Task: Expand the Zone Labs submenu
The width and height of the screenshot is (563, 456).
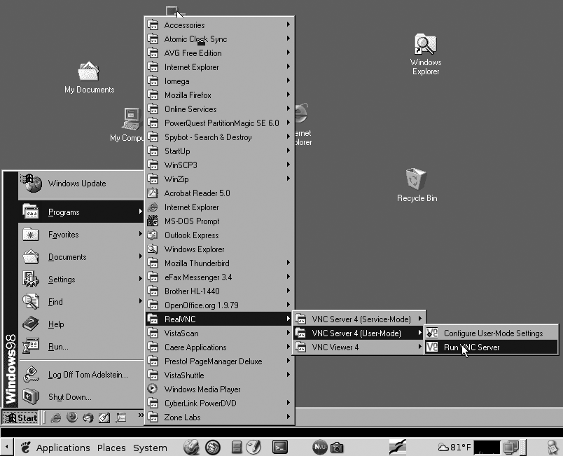Action: click(x=183, y=417)
